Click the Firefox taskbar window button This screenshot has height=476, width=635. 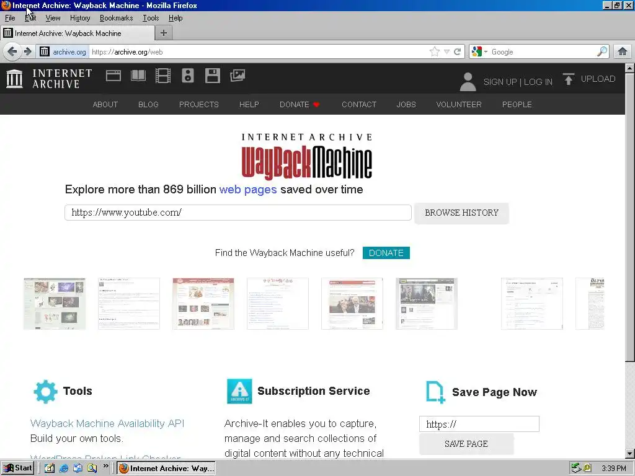pyautogui.click(x=166, y=469)
